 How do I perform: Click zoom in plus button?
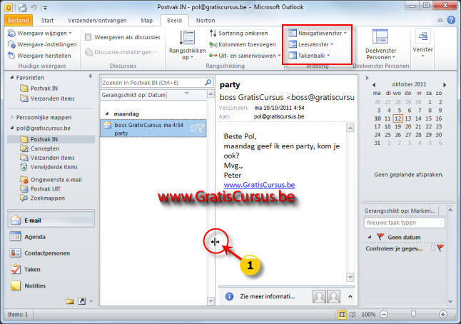pos(442,314)
